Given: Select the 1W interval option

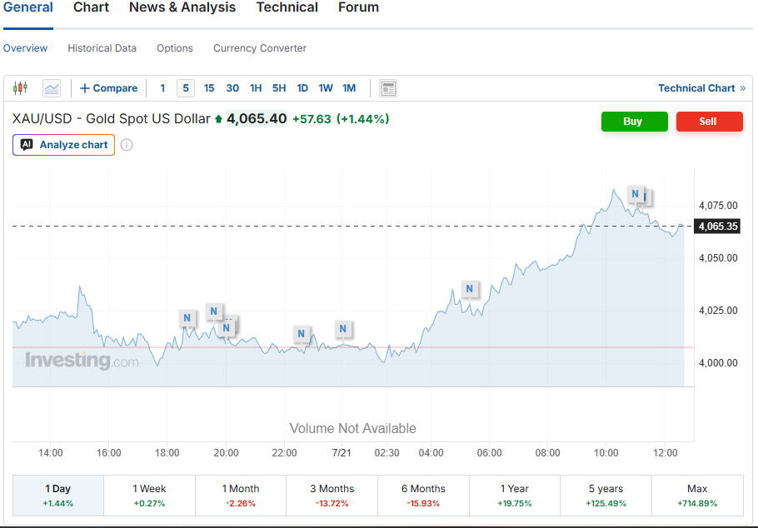Looking at the screenshot, I should [x=326, y=88].
